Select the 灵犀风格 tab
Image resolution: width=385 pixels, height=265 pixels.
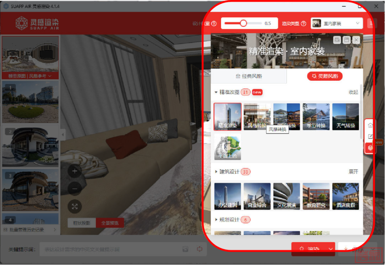point(325,76)
